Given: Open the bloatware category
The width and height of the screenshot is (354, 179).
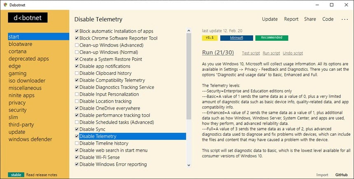Looking at the screenshot, I should 20,44.
